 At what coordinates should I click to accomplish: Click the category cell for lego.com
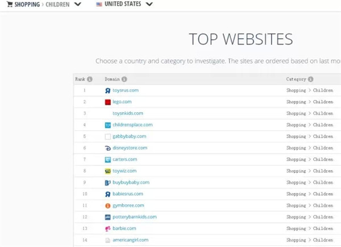pyautogui.click(x=310, y=102)
